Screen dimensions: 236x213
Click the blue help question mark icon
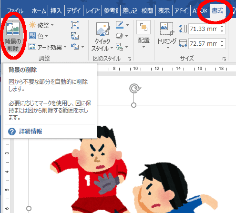(12, 132)
